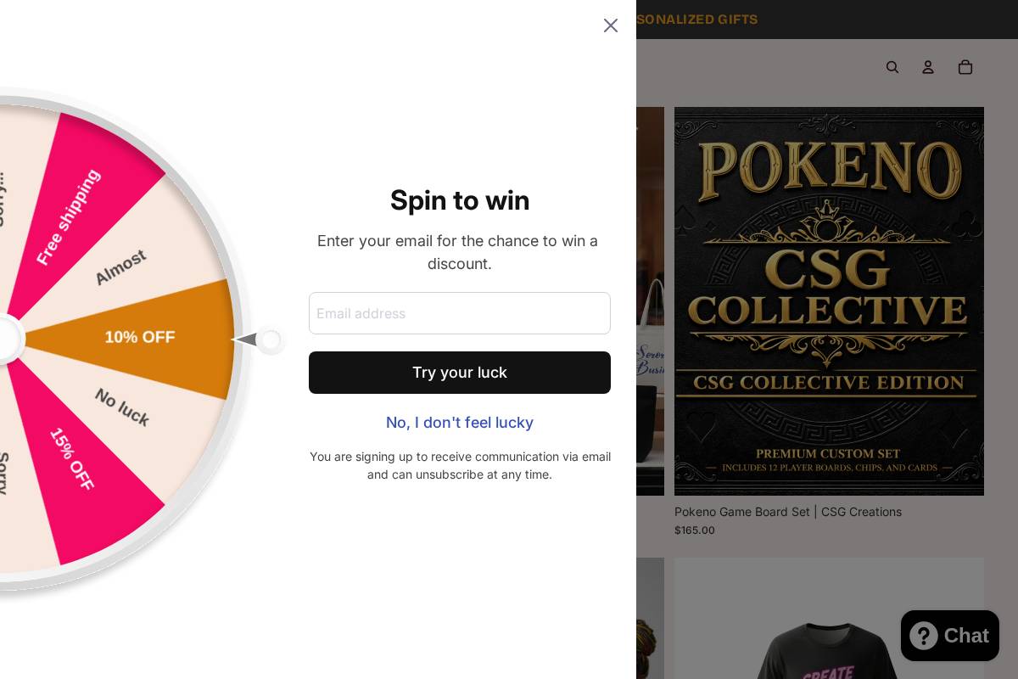1018x679 pixels.
Task: Click the $165.00 product price
Action: 695,530
